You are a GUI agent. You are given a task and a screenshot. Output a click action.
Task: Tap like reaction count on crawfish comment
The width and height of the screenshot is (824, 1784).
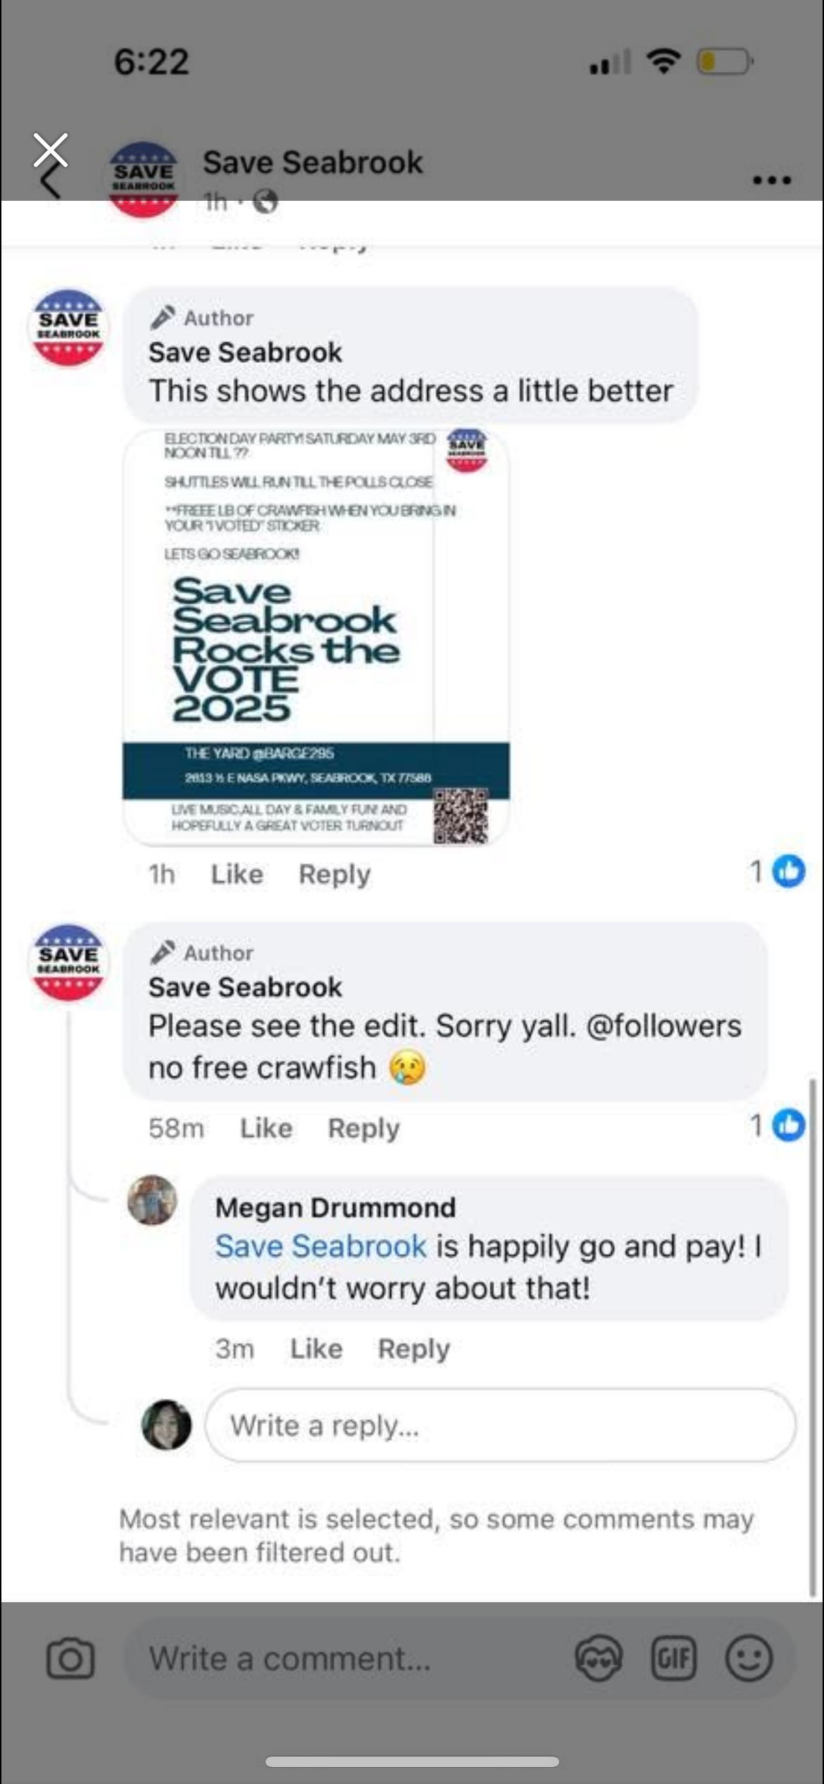point(778,1125)
